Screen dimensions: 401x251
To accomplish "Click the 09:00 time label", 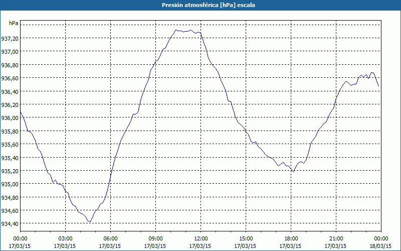I will (x=155, y=239).
